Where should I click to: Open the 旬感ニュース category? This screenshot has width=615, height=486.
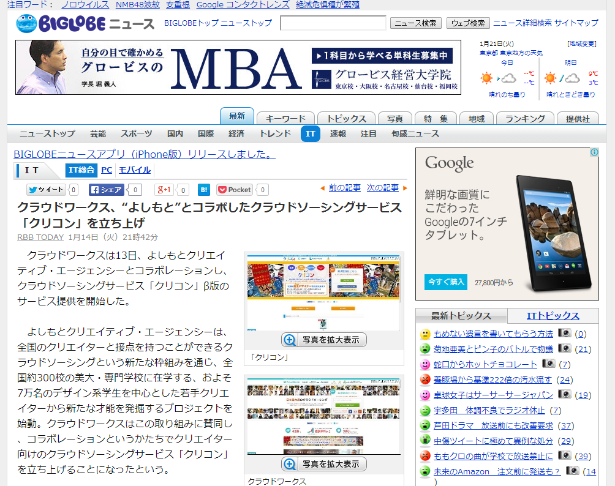tap(415, 133)
